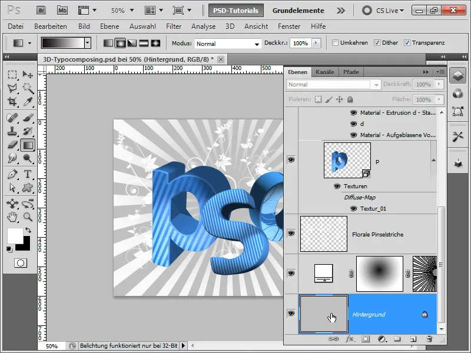The width and height of the screenshot is (471, 353).
Task: Toggle visibility of the Texturen group
Action: 337,187
